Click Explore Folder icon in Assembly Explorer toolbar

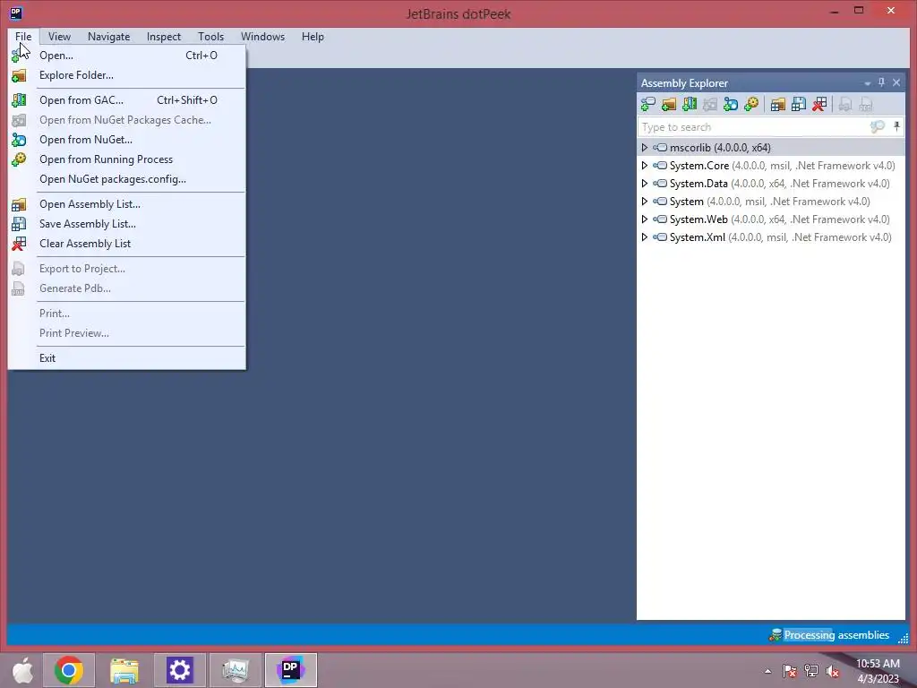coord(668,104)
